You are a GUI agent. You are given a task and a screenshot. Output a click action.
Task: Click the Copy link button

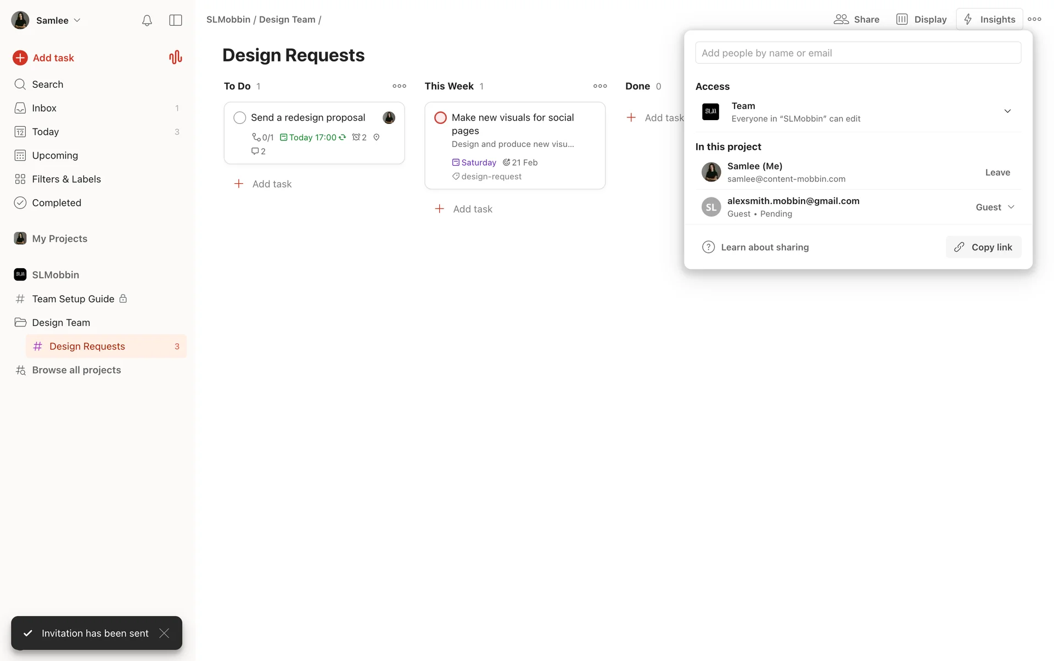(983, 247)
